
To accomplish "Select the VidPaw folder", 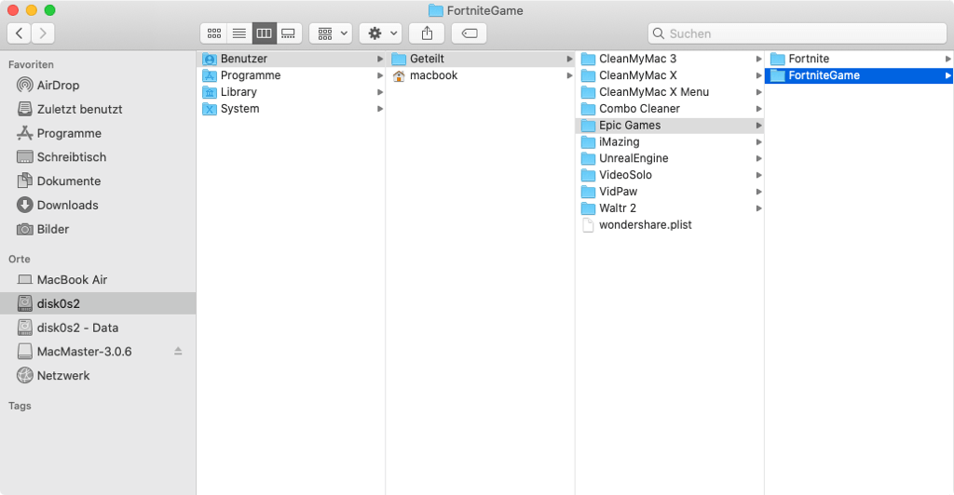I will 671,192.
